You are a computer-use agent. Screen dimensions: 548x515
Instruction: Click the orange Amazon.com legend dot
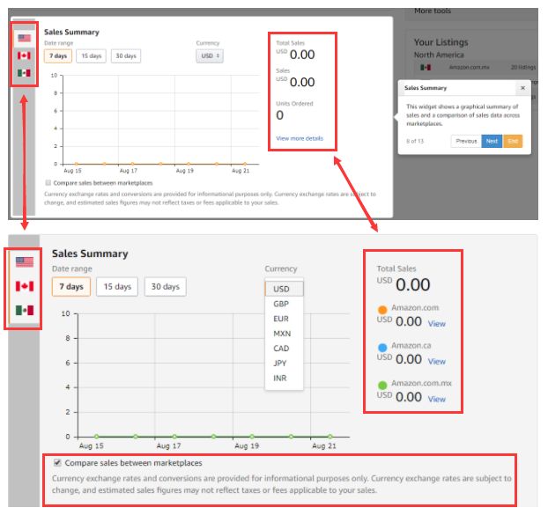pyautogui.click(x=382, y=310)
